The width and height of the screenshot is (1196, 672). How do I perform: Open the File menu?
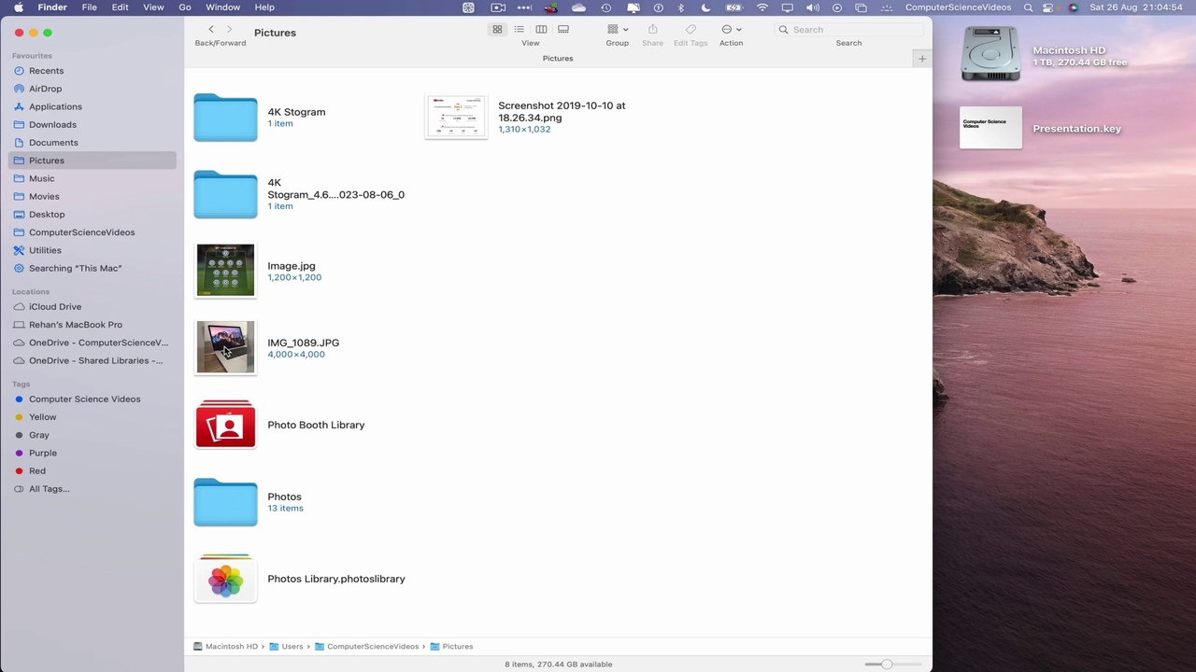click(90, 7)
